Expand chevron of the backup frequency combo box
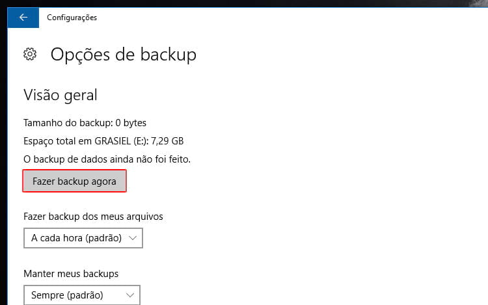Viewport: 488px width, 305px height. click(133, 238)
